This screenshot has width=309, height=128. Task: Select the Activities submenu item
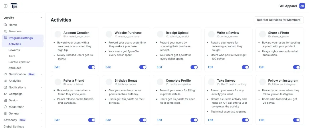(x=23, y=44)
